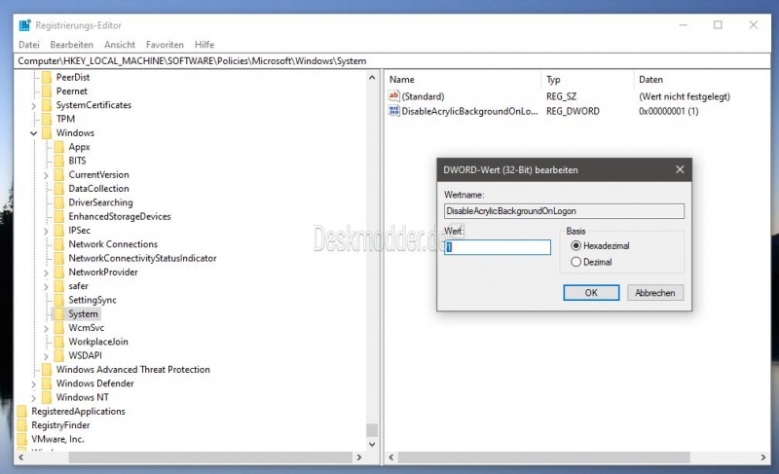Viewport: 779px width, 474px height.
Task: Select the NetworkConnectivityStatusIndicator folder icon
Action: [59, 258]
